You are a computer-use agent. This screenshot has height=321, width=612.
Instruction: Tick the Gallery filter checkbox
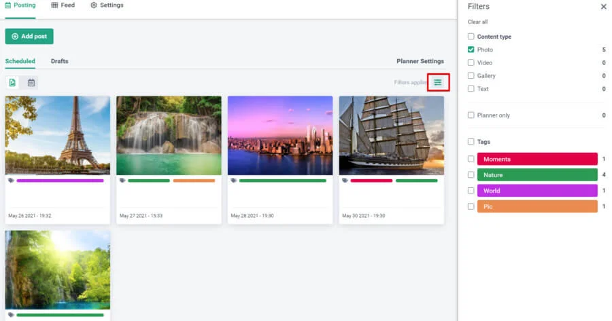click(x=471, y=76)
